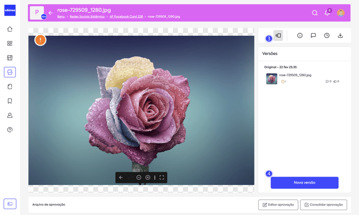
Task: Zoom in the image with plus icon
Action: point(148,178)
